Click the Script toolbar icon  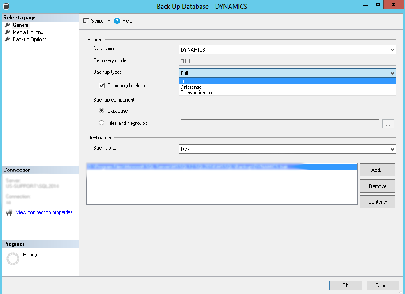coord(86,21)
